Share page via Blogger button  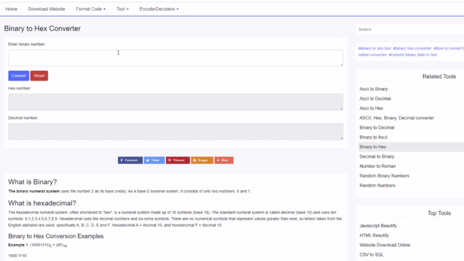coord(202,160)
